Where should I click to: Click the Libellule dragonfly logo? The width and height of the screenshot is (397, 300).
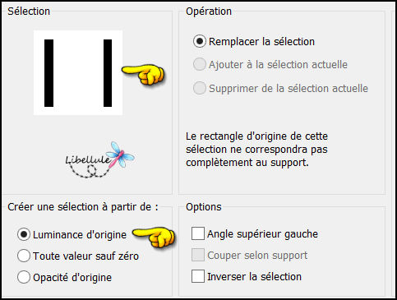point(121,155)
